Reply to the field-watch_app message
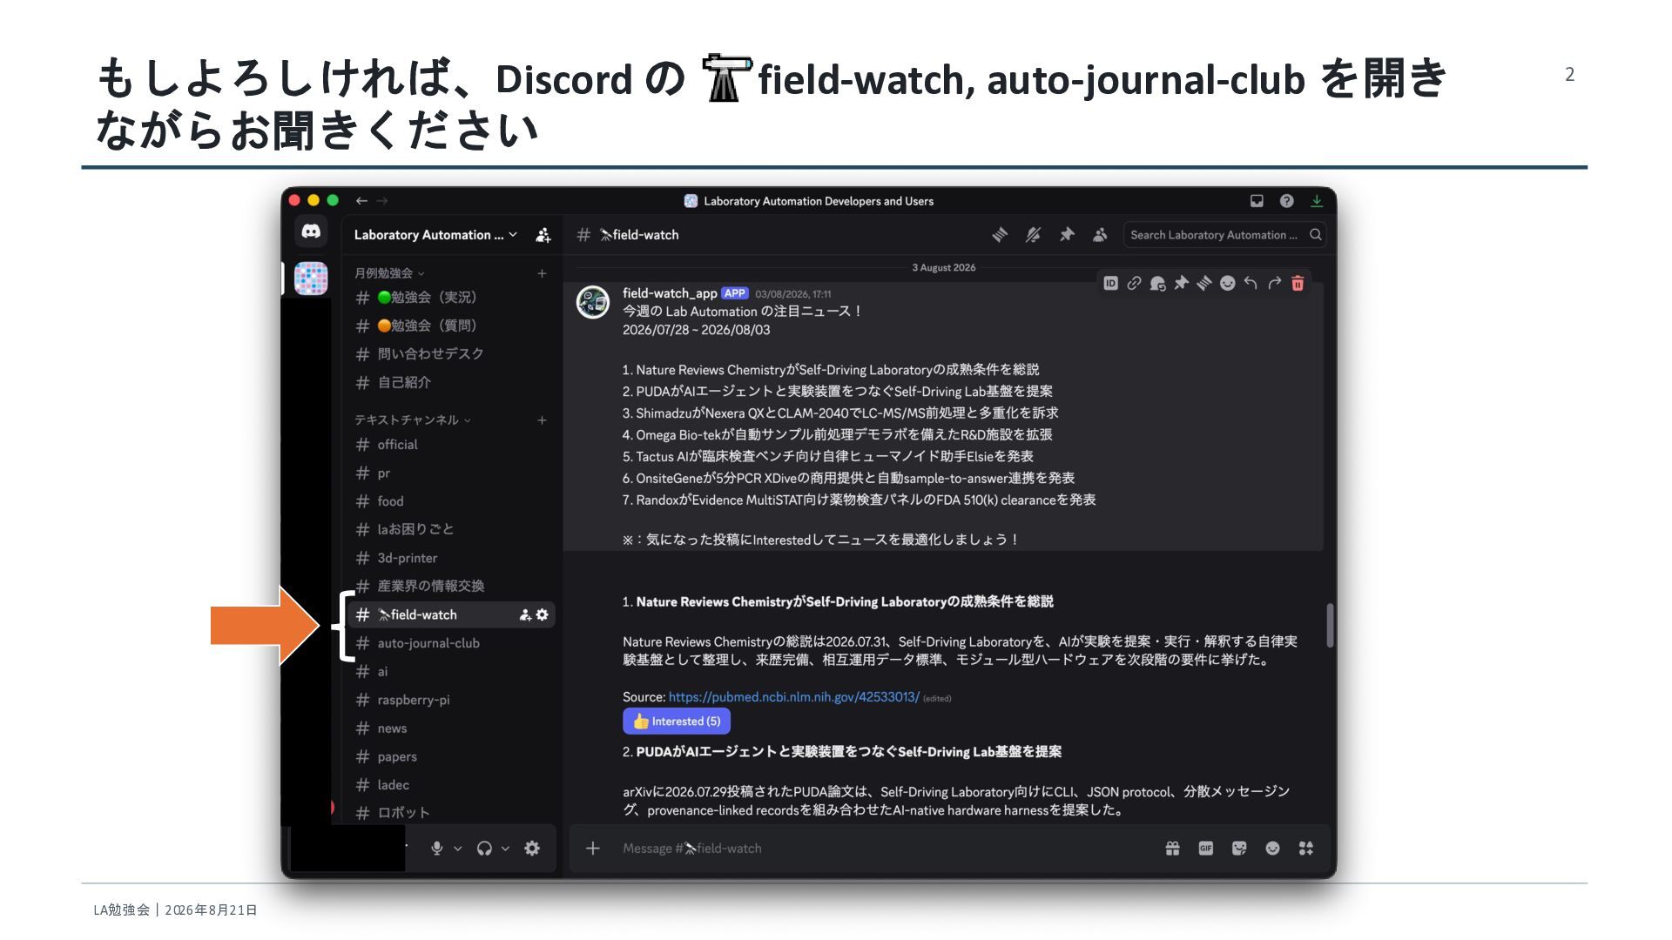This screenshot has width=1672, height=940. 1251,283
